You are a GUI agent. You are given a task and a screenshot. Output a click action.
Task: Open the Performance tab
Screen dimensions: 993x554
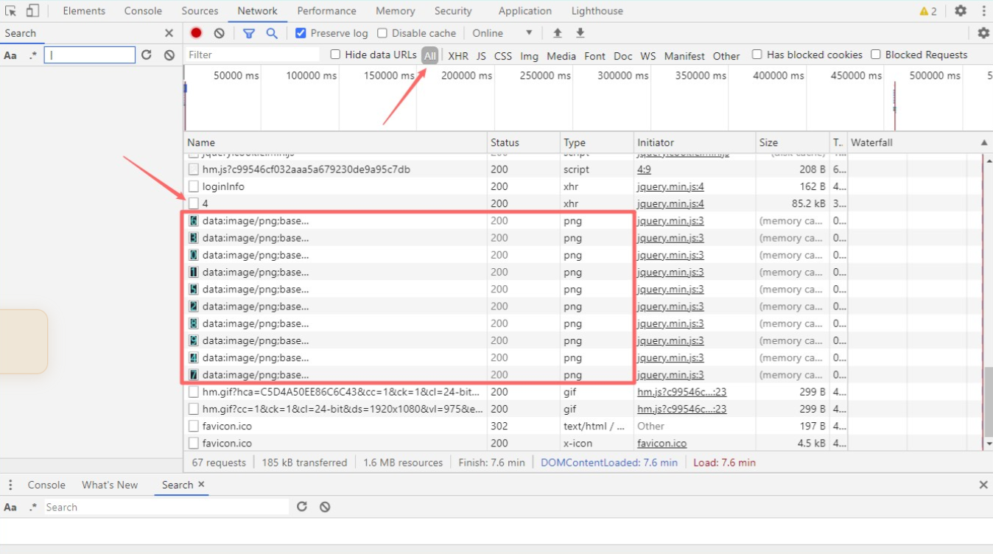pyautogui.click(x=326, y=11)
